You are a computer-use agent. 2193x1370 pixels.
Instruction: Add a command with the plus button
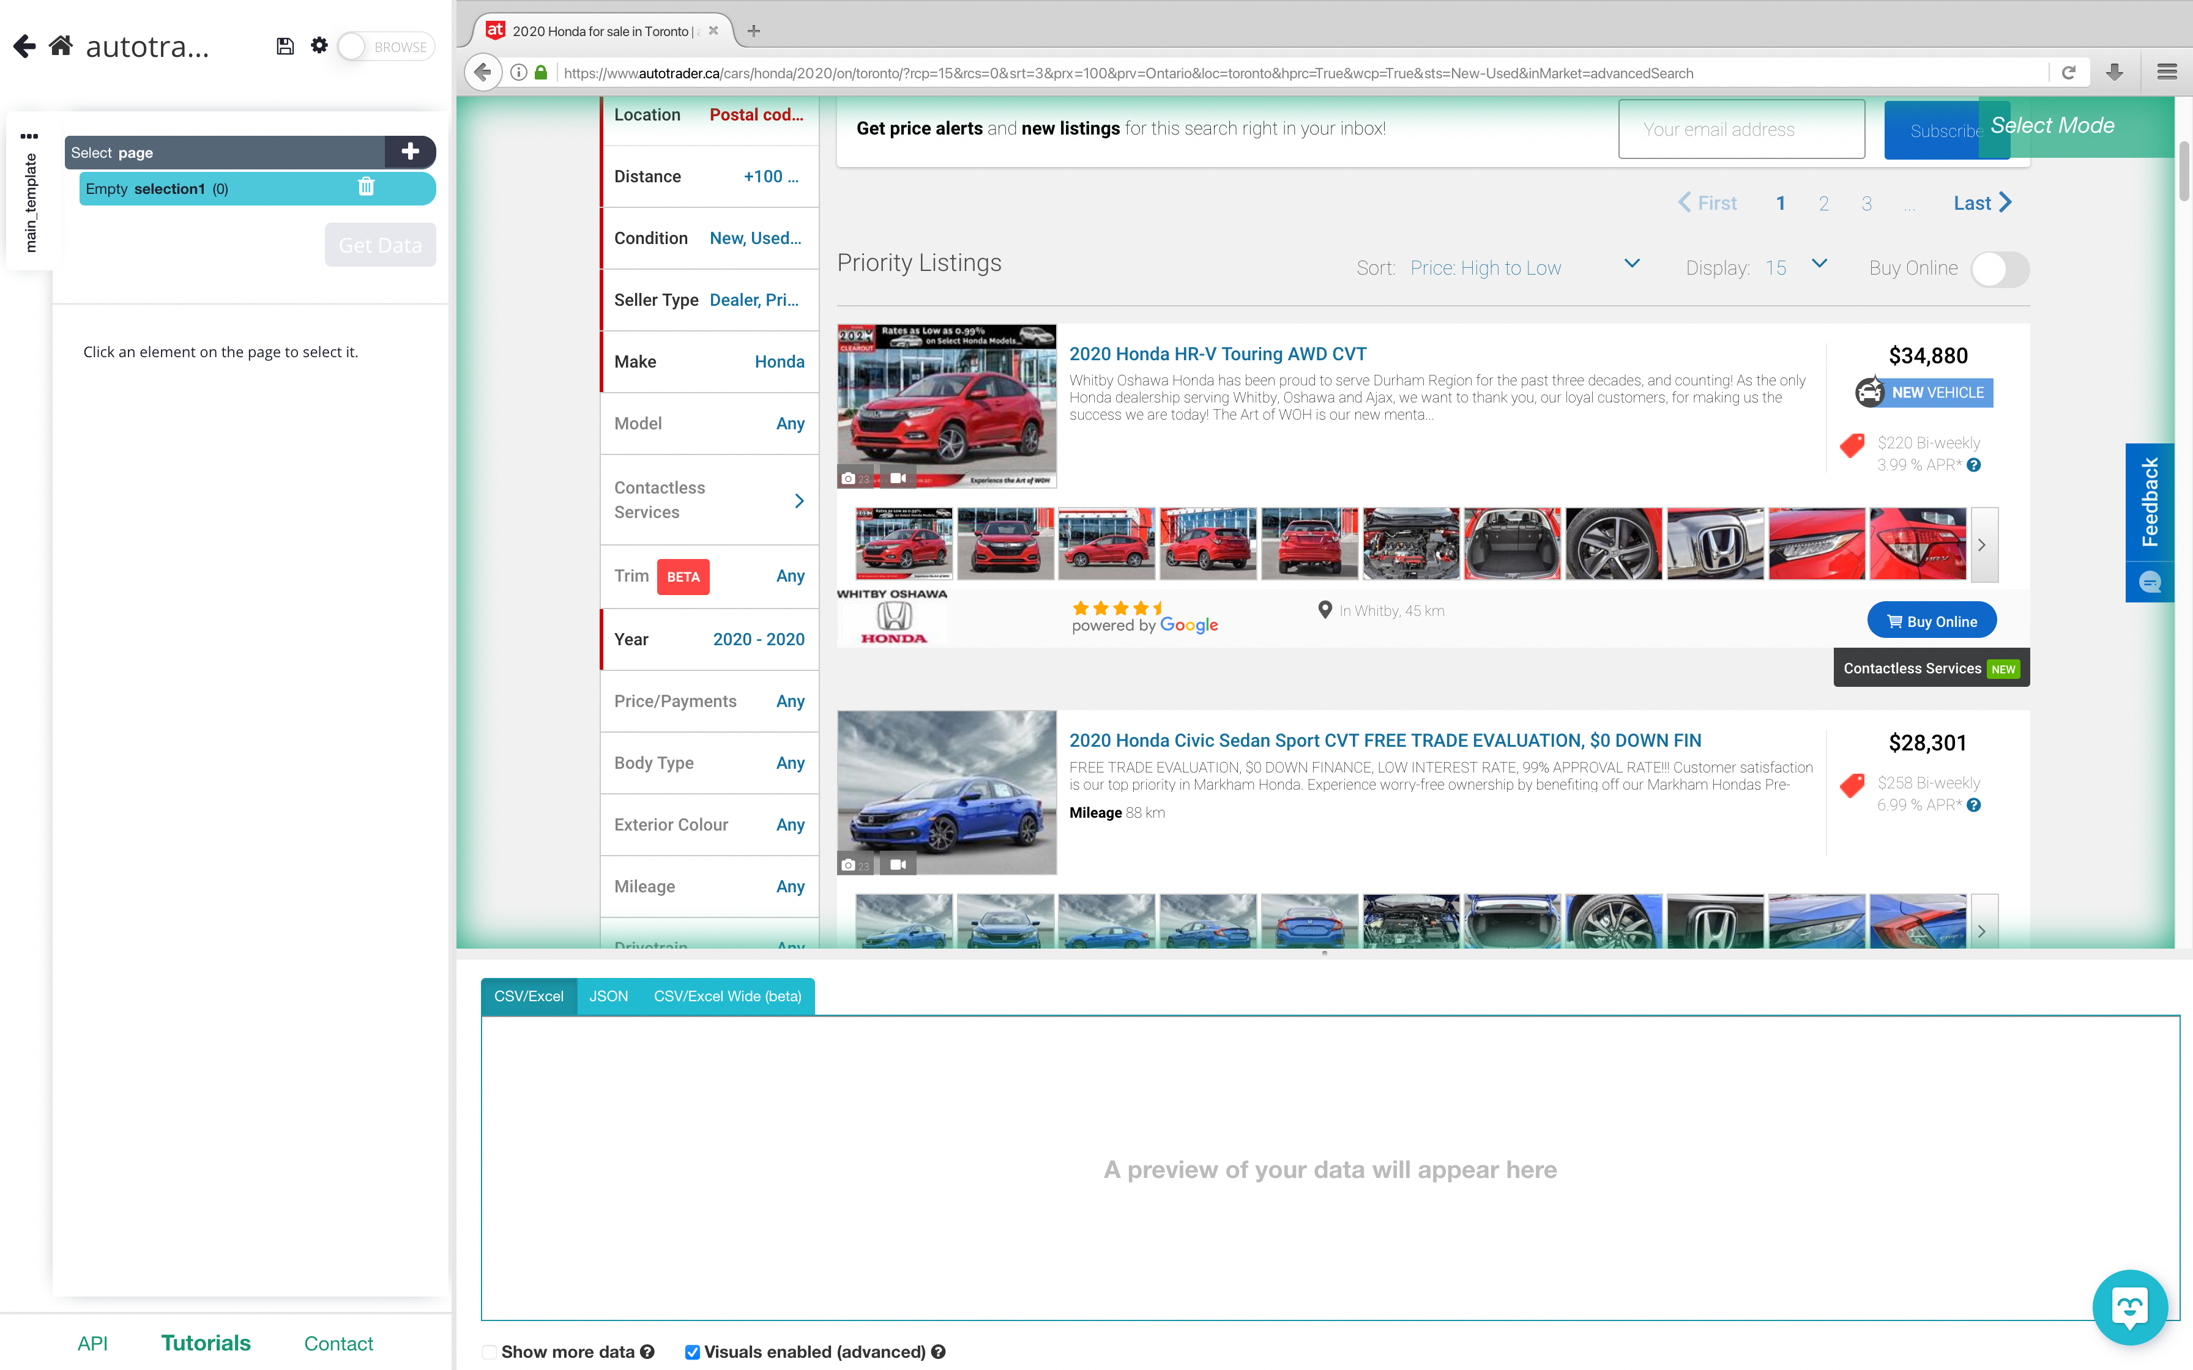(411, 151)
